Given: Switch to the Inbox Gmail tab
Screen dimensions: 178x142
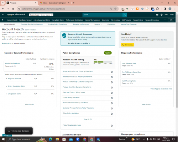Looking at the screenshot, I should pyautogui.click(x=54, y=3).
